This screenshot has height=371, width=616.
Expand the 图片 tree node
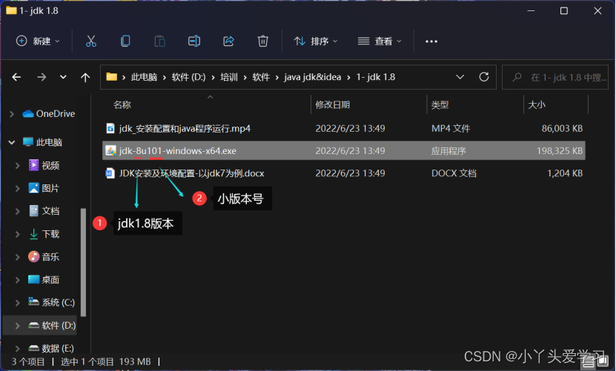click(17, 188)
